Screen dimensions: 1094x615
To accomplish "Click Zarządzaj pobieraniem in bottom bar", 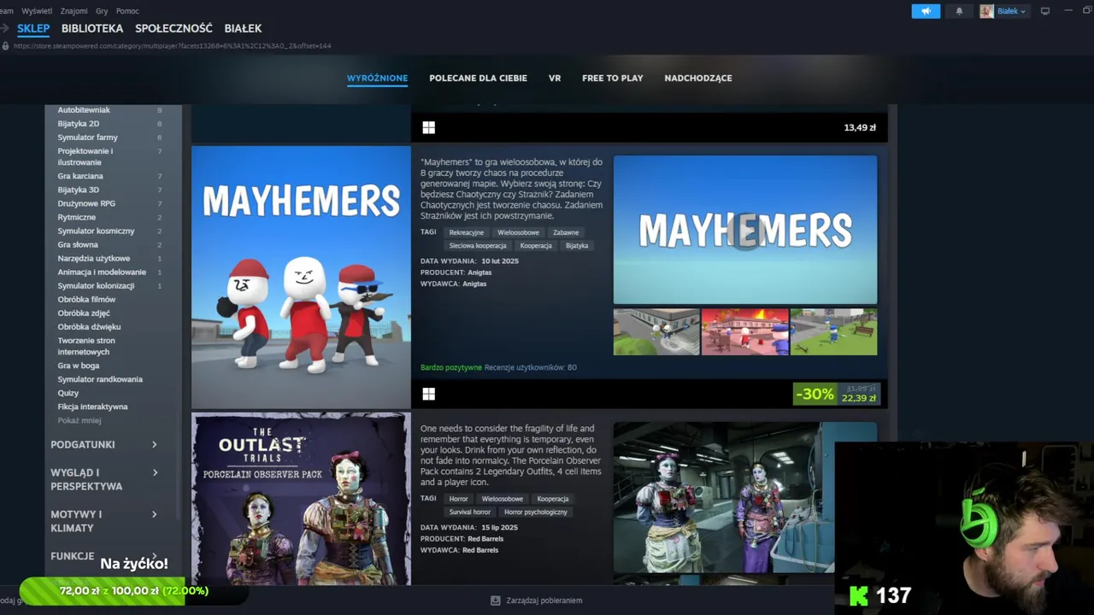I will [x=544, y=600].
